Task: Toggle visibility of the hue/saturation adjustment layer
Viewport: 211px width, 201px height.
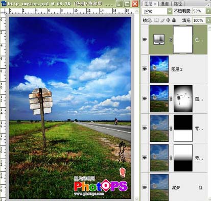Action: (145, 39)
